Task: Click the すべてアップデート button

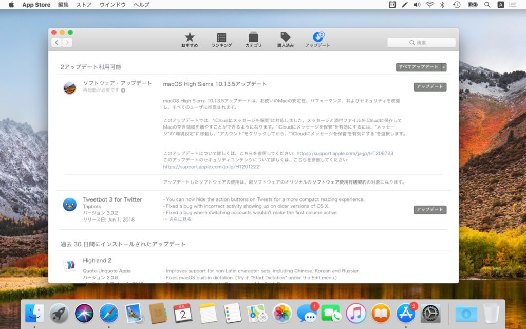Action: click(x=418, y=67)
